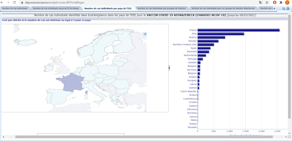Click the browser back arrow
Screen dimensions: 292x141
3,2
